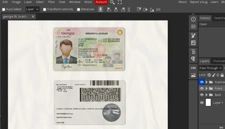Expand the Back folder layer
225x129 pixels.
207,95
